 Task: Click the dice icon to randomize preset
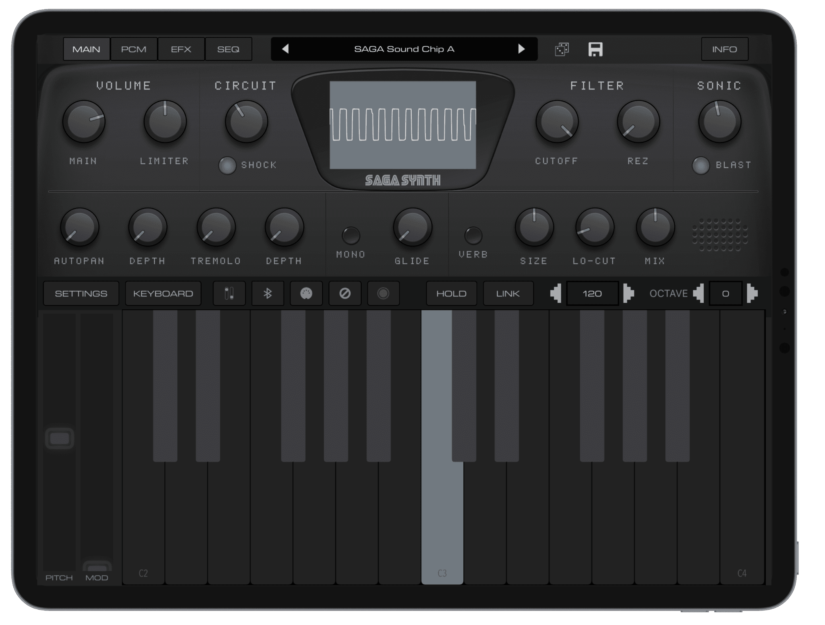562,49
